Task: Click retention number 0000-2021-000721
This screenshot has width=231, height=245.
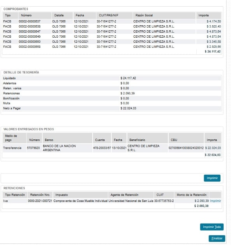Action: pos(40,201)
